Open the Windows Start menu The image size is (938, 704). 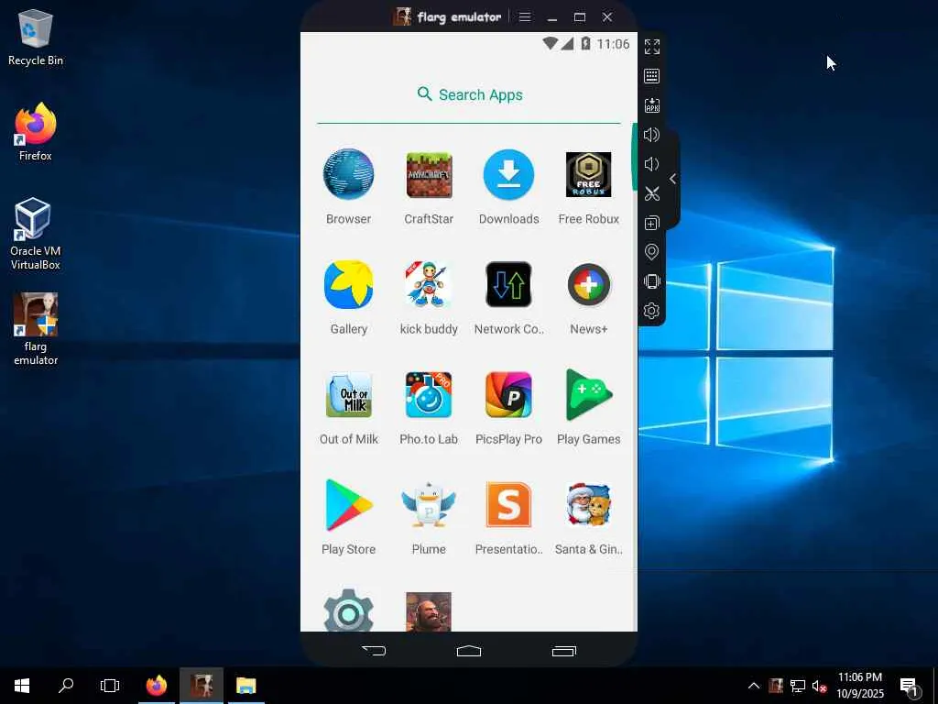point(22,686)
